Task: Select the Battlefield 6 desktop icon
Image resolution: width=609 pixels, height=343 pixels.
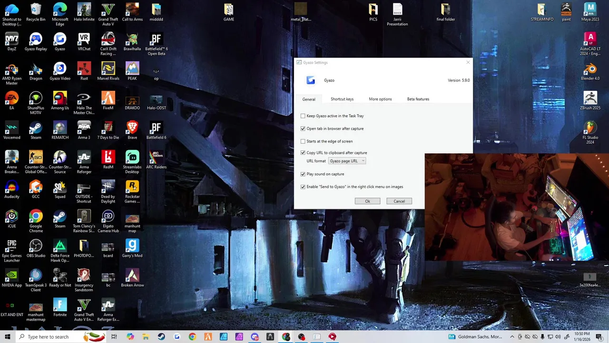Action: (x=156, y=131)
